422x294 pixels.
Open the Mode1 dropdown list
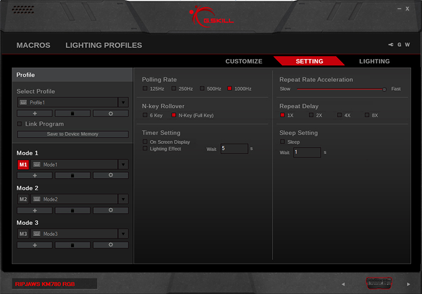123,165
